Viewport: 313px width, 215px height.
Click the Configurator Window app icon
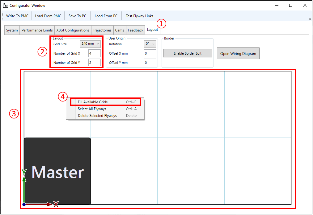tap(5, 5)
